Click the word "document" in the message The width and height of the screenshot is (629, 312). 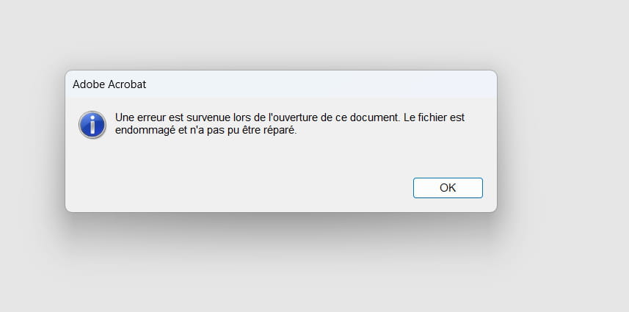377,117
